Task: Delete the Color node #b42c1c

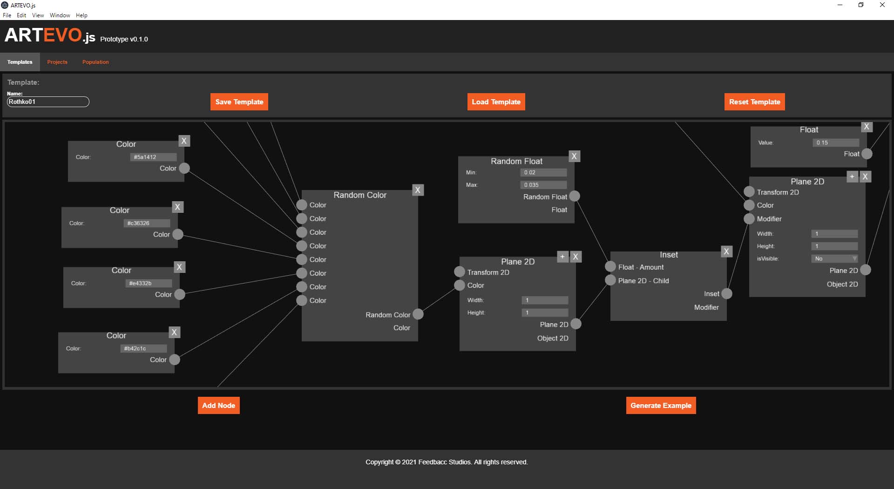Action: click(174, 333)
